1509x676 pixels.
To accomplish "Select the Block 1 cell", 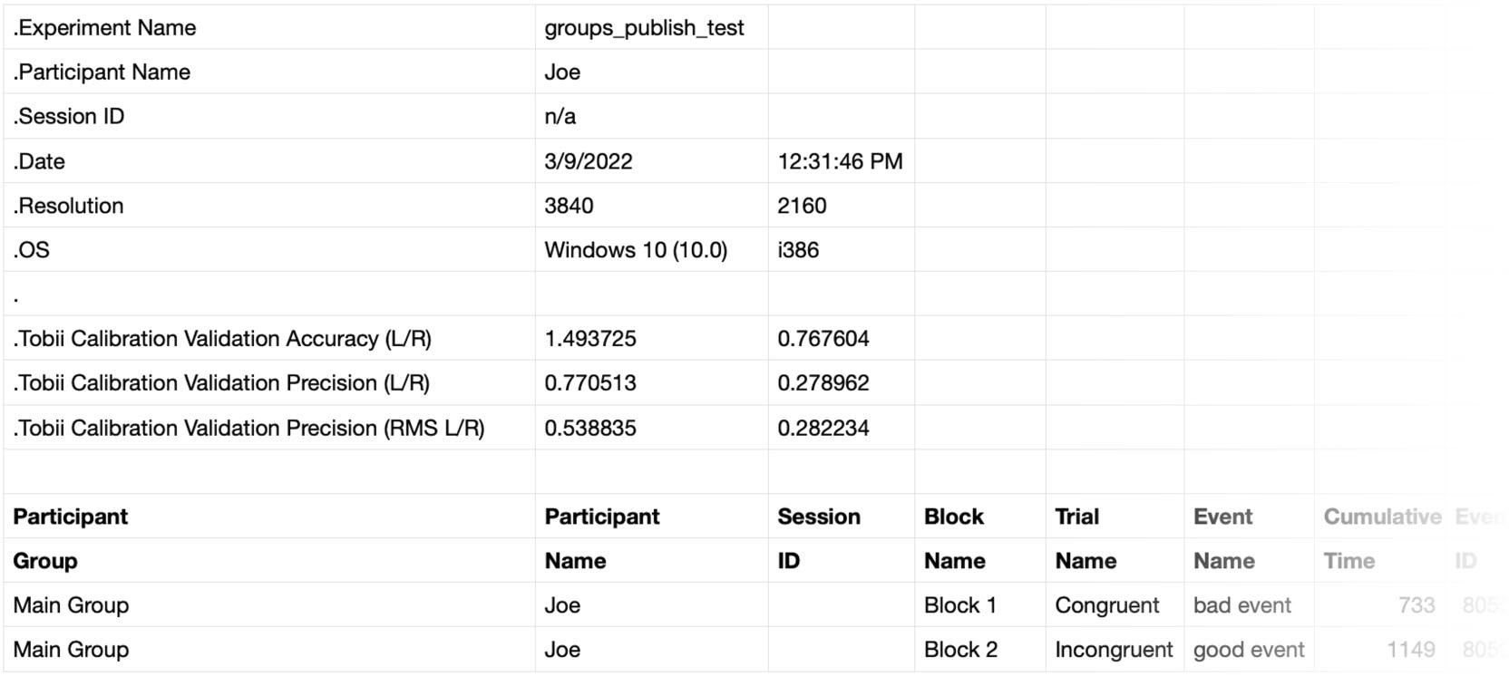I will [960, 605].
